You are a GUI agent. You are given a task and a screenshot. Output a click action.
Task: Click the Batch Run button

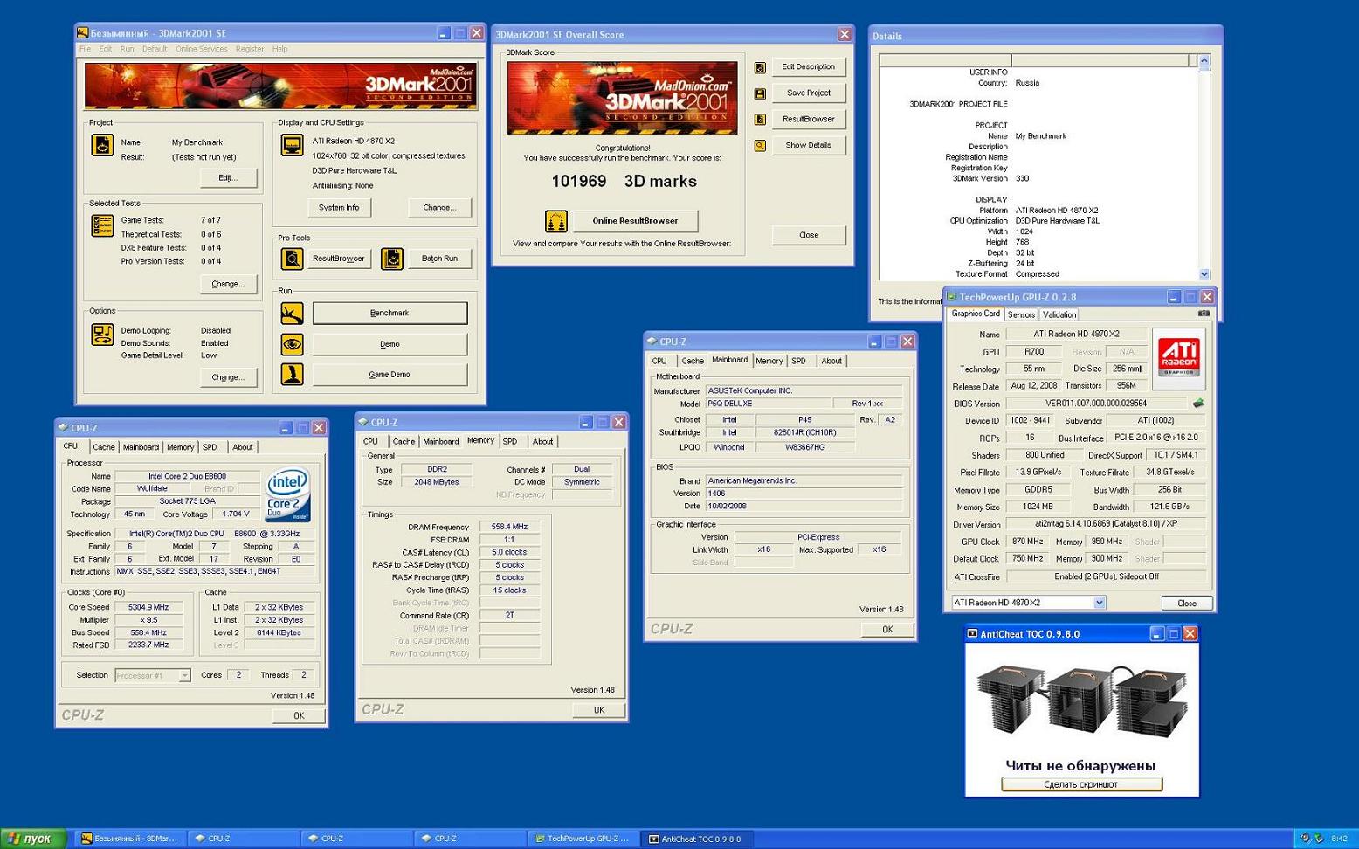(439, 259)
